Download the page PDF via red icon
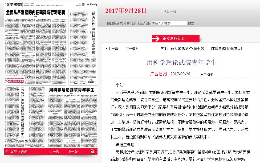The height and width of the screenshot is (163, 260). 92,152
